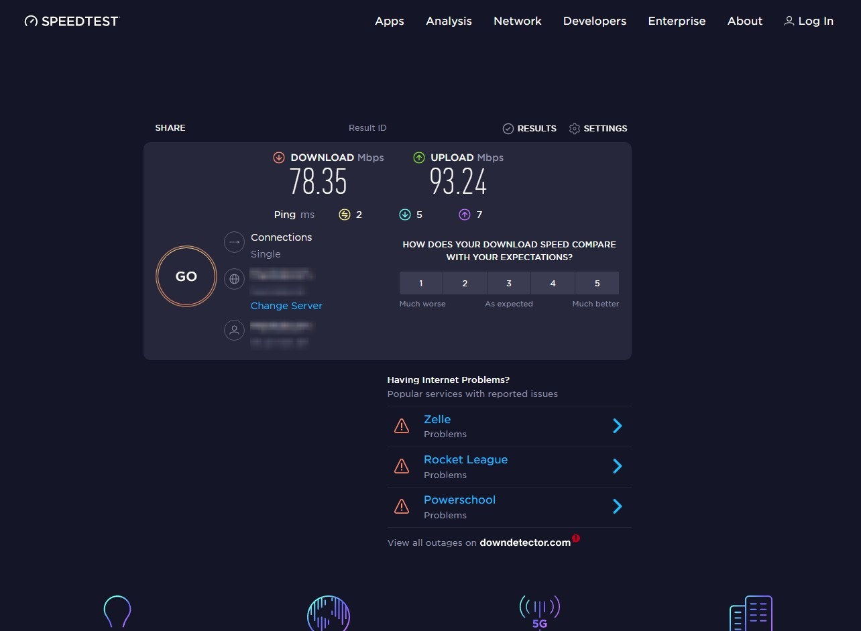
Task: Click the Zelle warning triangle icon
Action: click(x=402, y=426)
